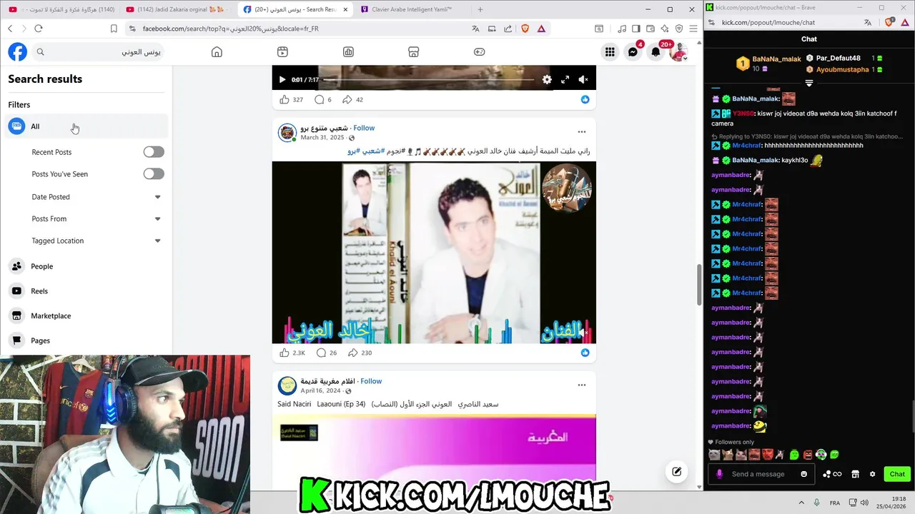
Task: Switch to Clavier Arabe Intelligent tab
Action: (410, 9)
